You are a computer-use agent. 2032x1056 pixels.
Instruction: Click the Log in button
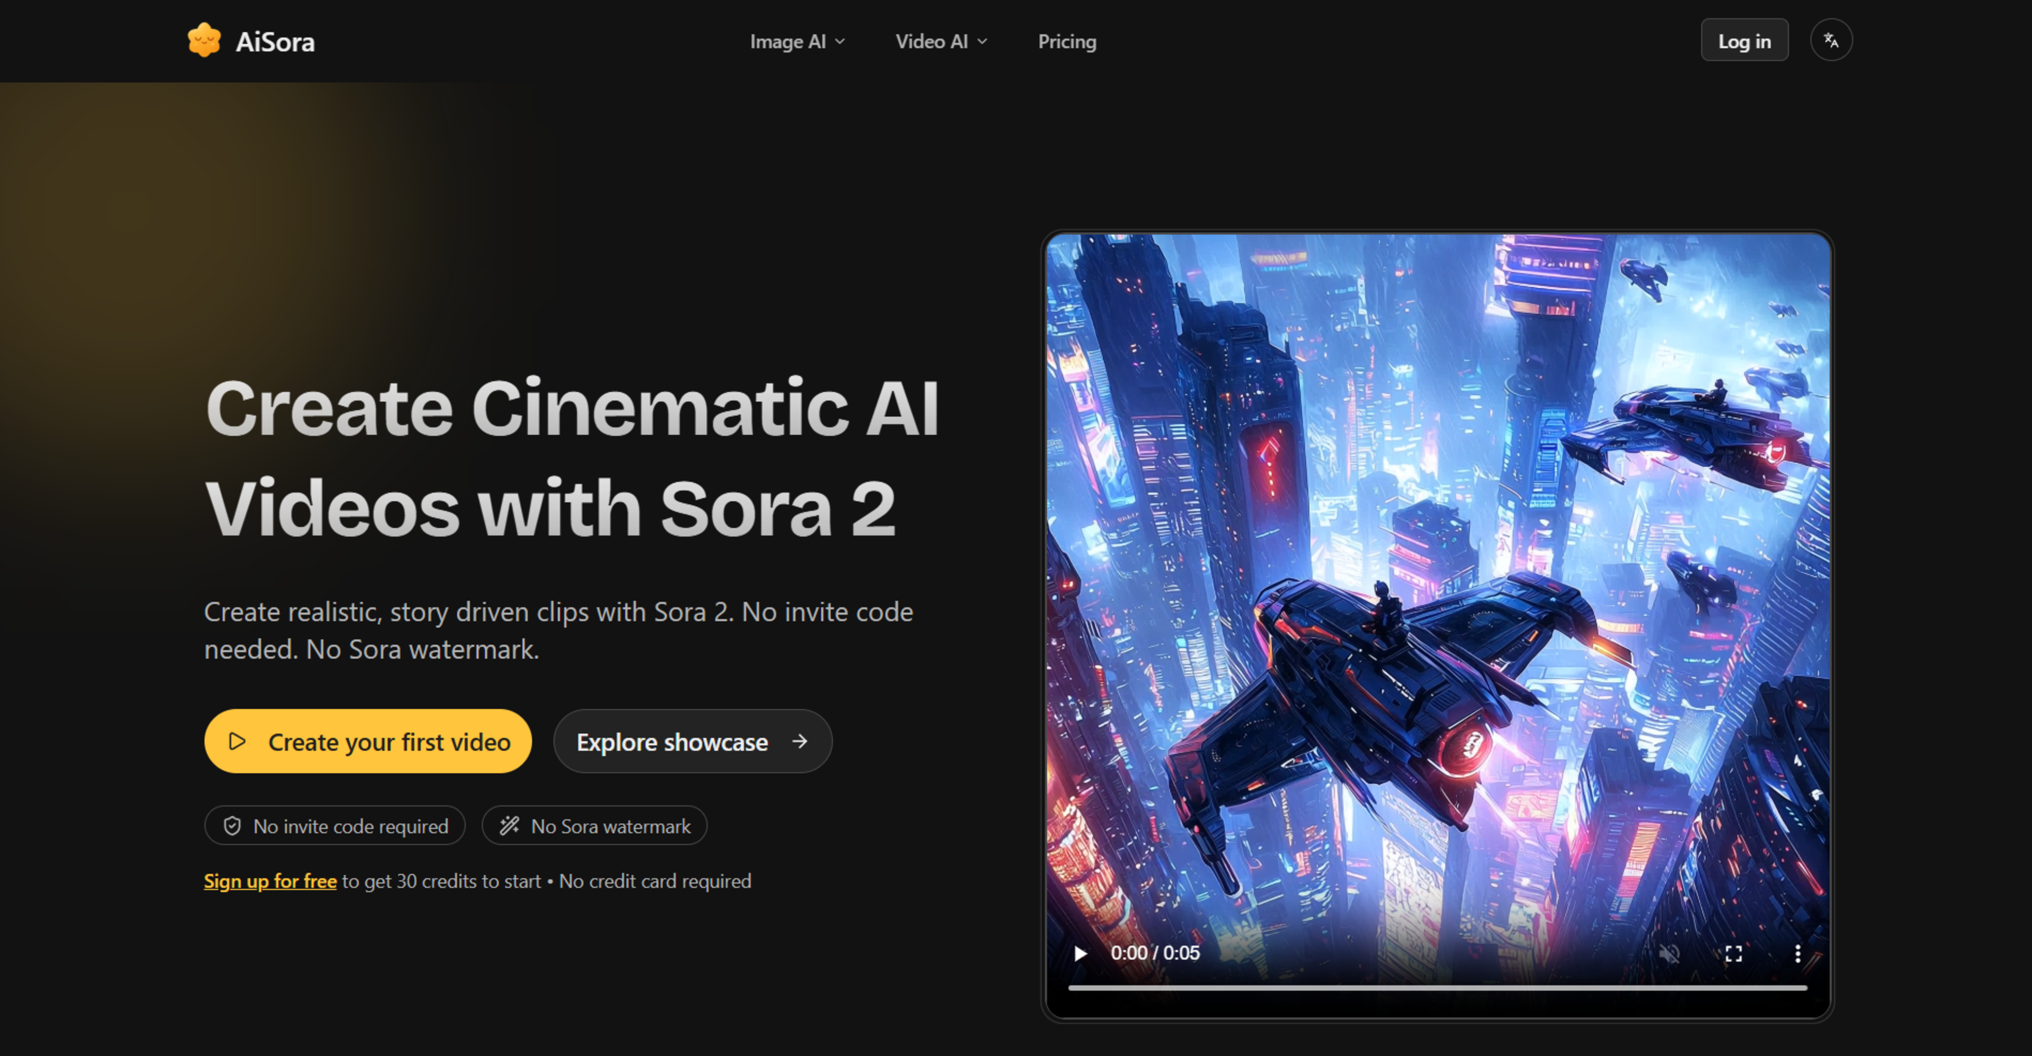pos(1744,40)
